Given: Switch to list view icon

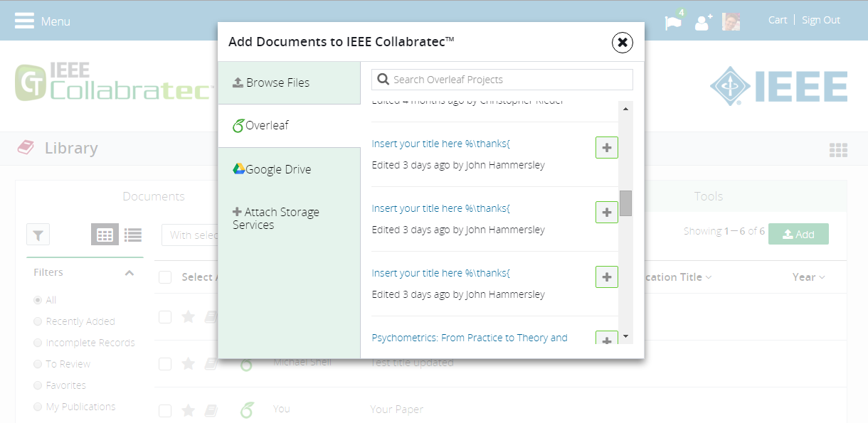Looking at the screenshot, I should tap(133, 235).
